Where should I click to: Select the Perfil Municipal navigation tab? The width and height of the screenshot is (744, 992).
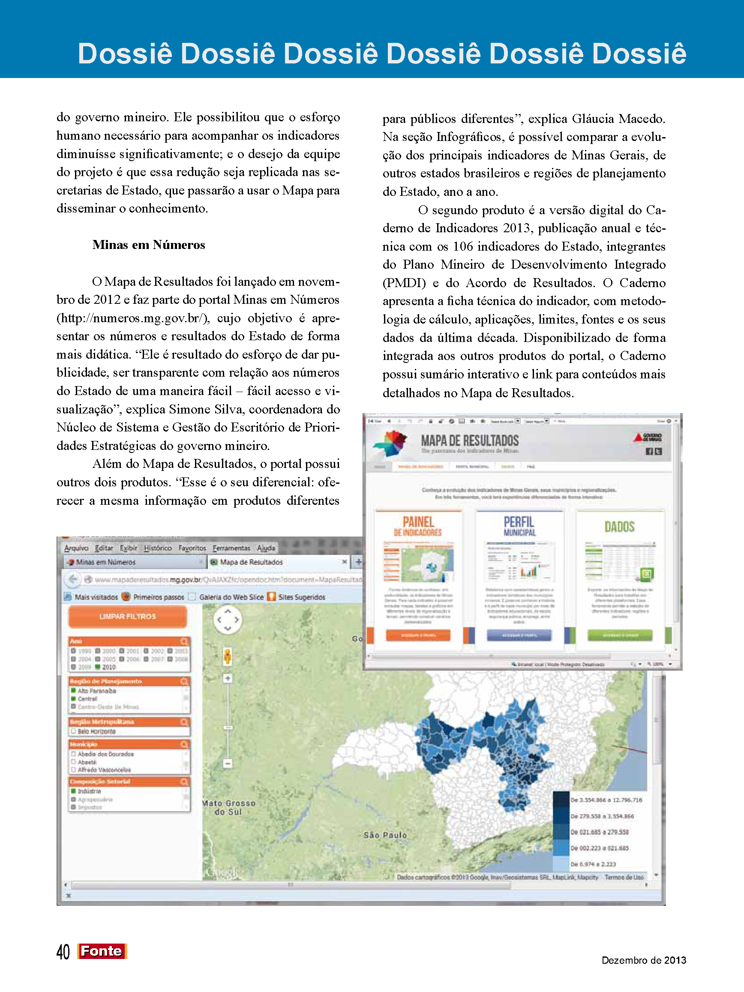(472, 467)
